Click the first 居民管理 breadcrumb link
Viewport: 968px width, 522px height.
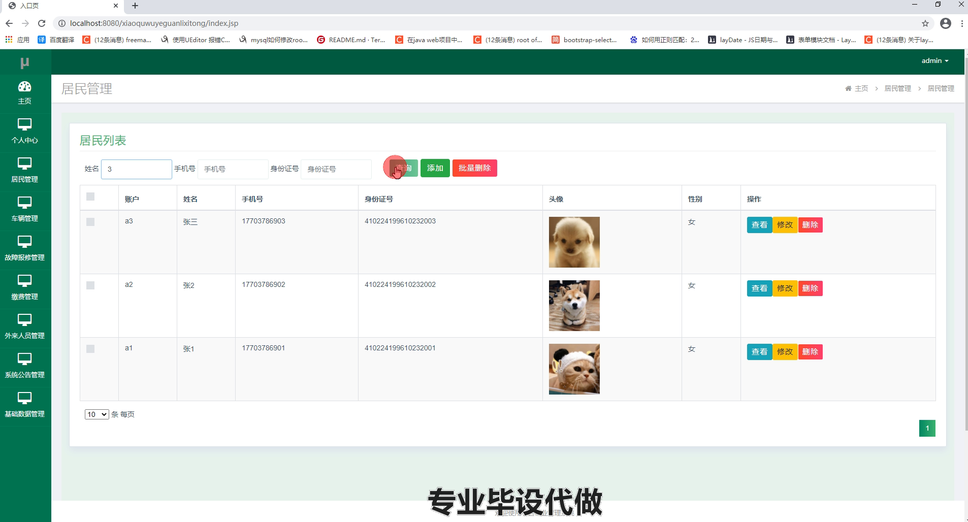click(x=898, y=88)
